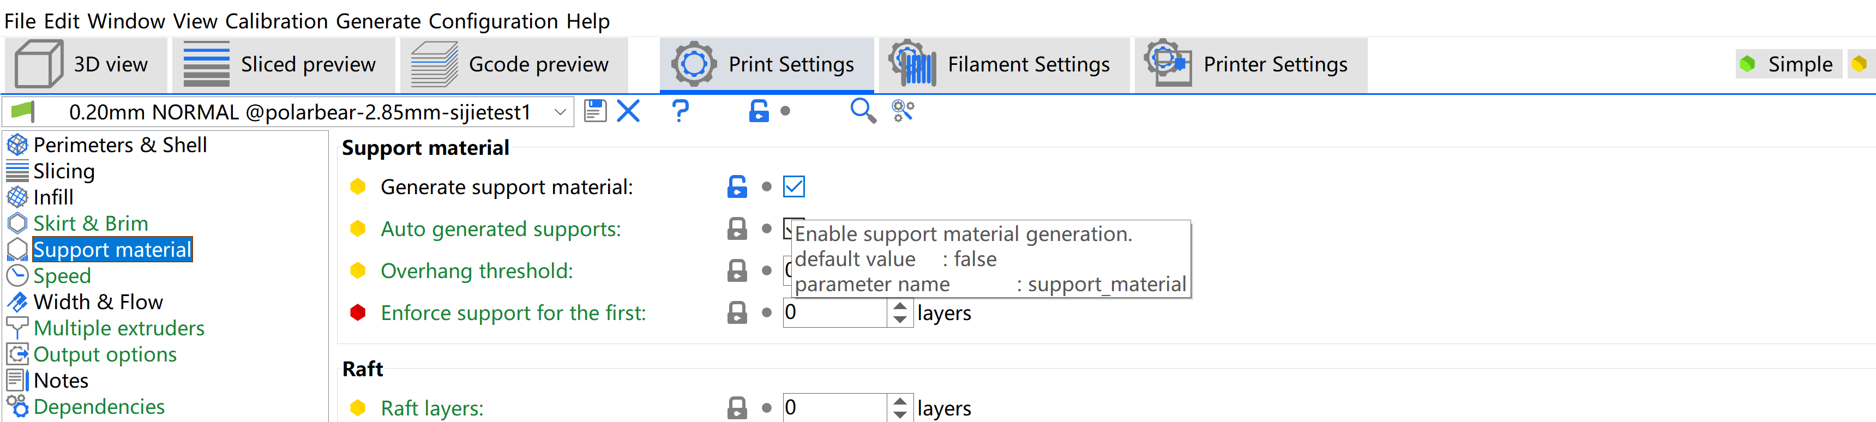Click the blue unlocked padlock in the preset toolbar
This screenshot has width=1876, height=422.
point(758,111)
